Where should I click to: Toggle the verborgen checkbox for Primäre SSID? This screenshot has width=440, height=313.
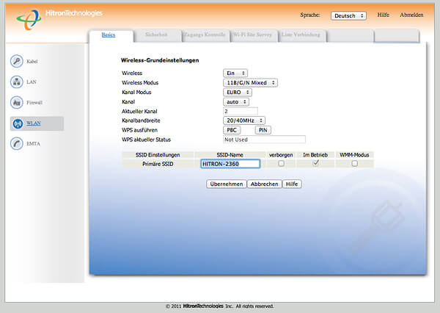(281, 164)
